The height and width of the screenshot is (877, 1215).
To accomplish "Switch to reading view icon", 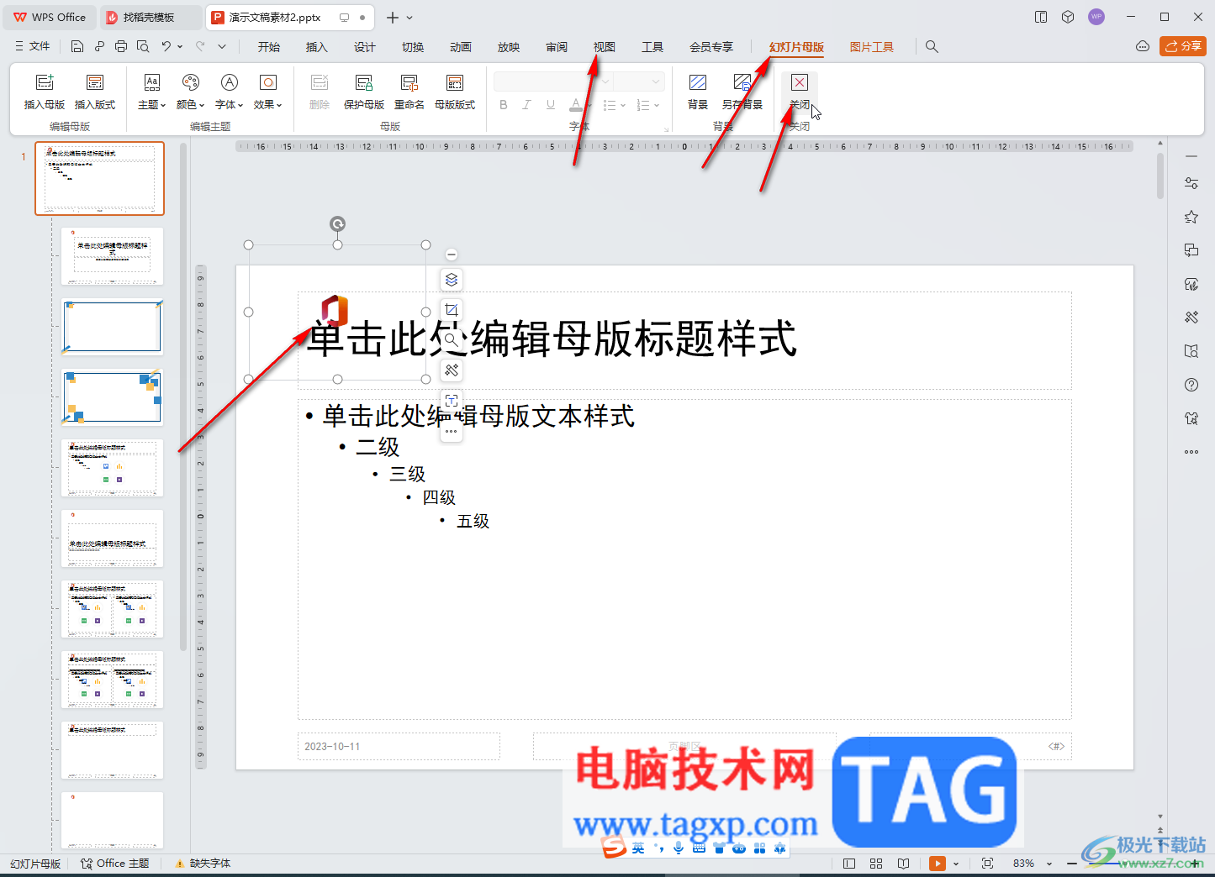I will pyautogui.click(x=904, y=864).
